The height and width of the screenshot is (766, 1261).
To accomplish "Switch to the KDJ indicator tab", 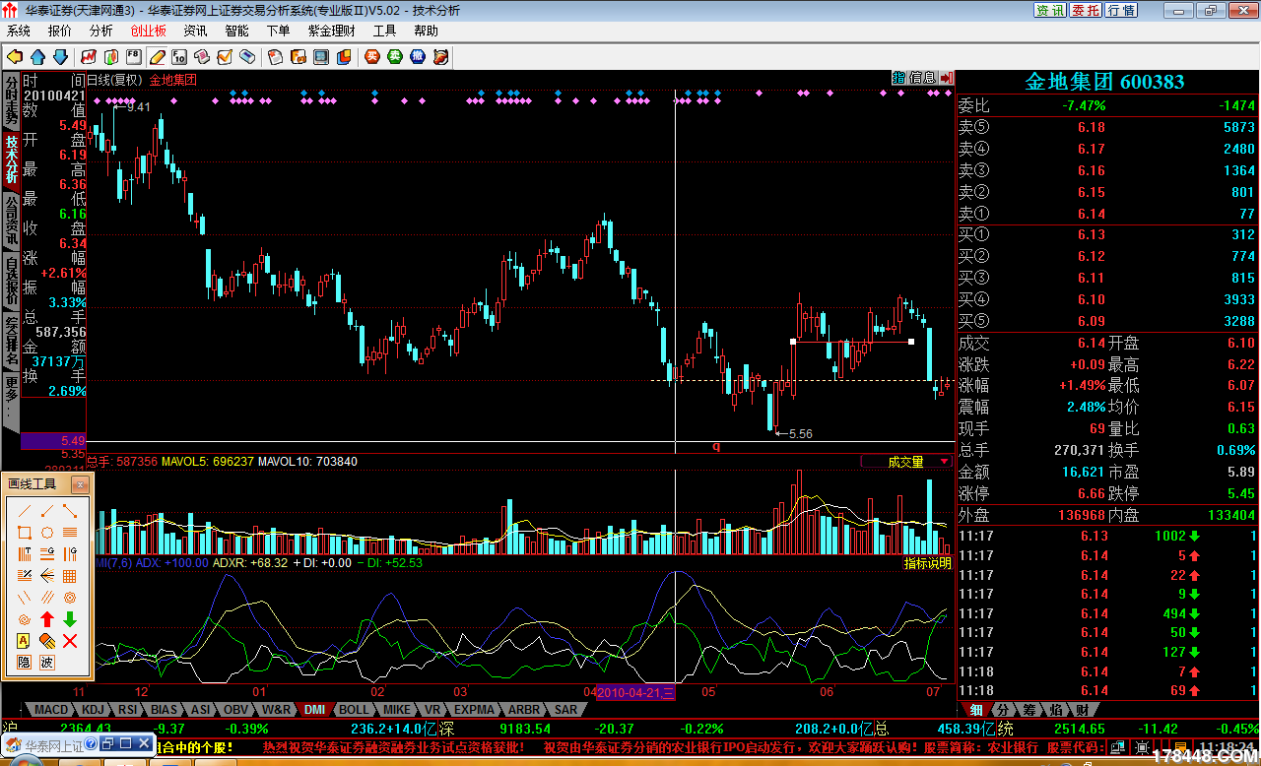I will click(x=94, y=709).
